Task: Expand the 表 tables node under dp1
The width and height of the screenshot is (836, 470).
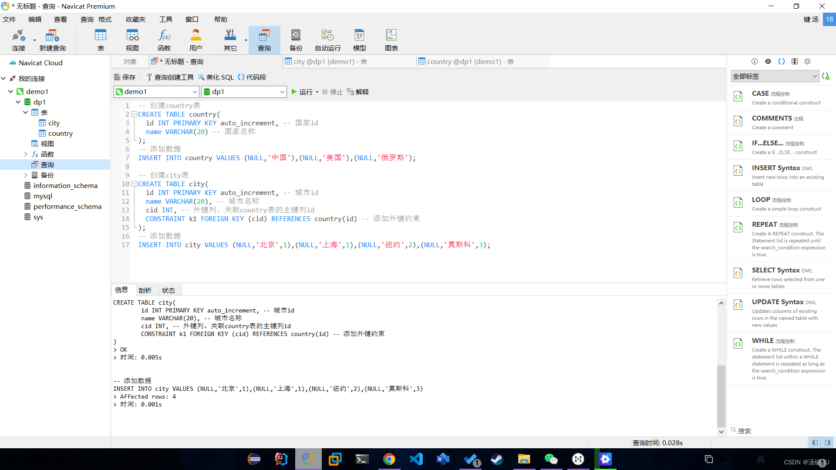Action: coord(27,112)
